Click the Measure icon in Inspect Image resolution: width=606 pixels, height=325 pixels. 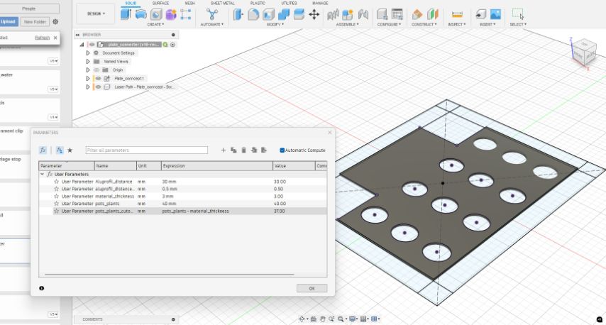point(457,15)
